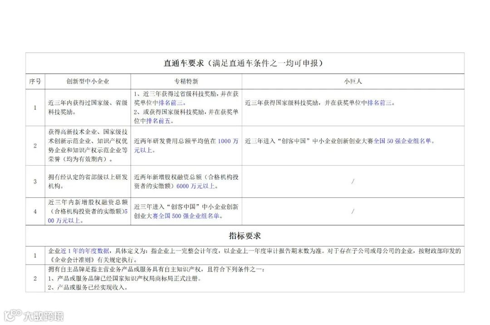Click line '2、产品或服务已经实现收入'
The image size is (490, 325).
click(88, 287)
